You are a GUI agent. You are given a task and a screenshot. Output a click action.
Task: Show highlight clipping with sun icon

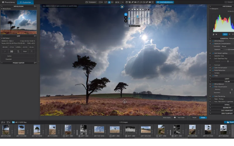pos(216,34)
